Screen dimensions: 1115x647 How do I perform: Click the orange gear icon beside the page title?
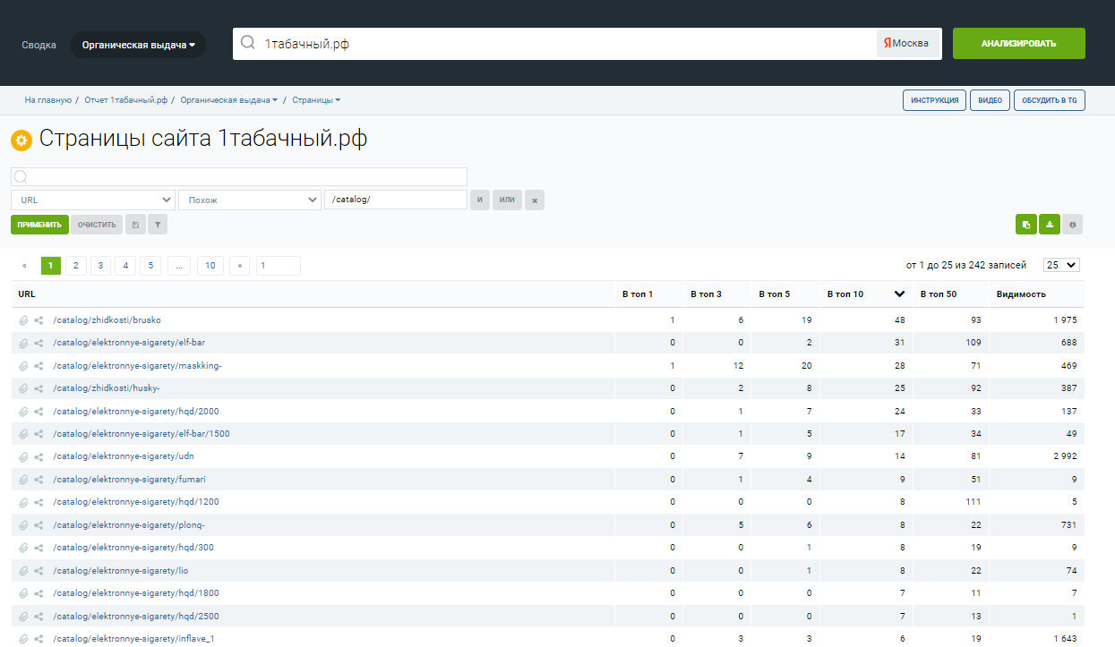(21, 140)
